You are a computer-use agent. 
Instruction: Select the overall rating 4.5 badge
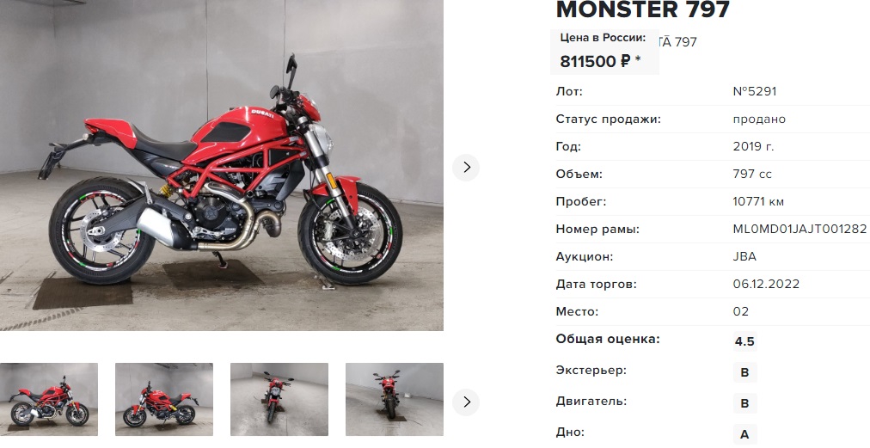coord(744,341)
